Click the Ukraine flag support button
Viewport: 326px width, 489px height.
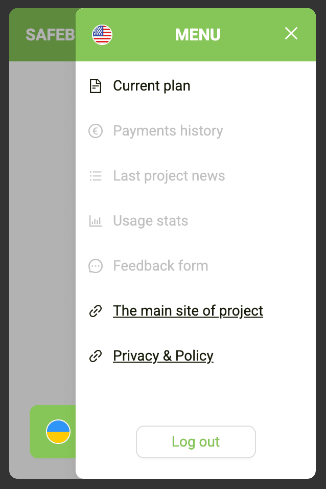click(57, 431)
